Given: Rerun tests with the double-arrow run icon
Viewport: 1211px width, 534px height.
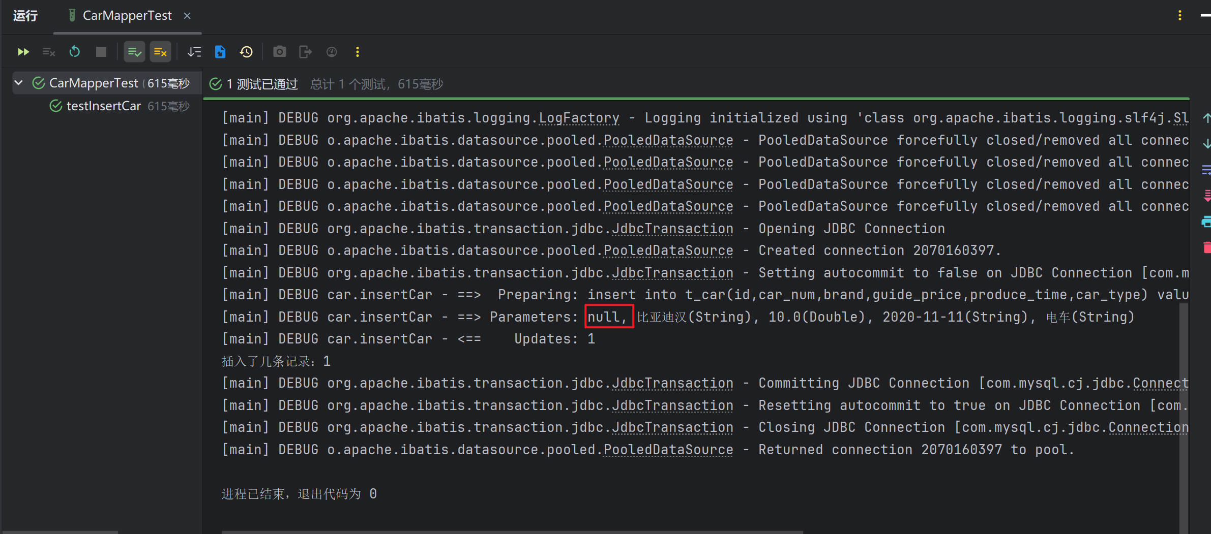Looking at the screenshot, I should [x=23, y=52].
